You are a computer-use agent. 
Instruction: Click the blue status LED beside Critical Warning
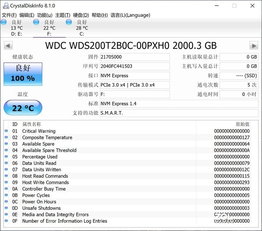(x=6, y=131)
